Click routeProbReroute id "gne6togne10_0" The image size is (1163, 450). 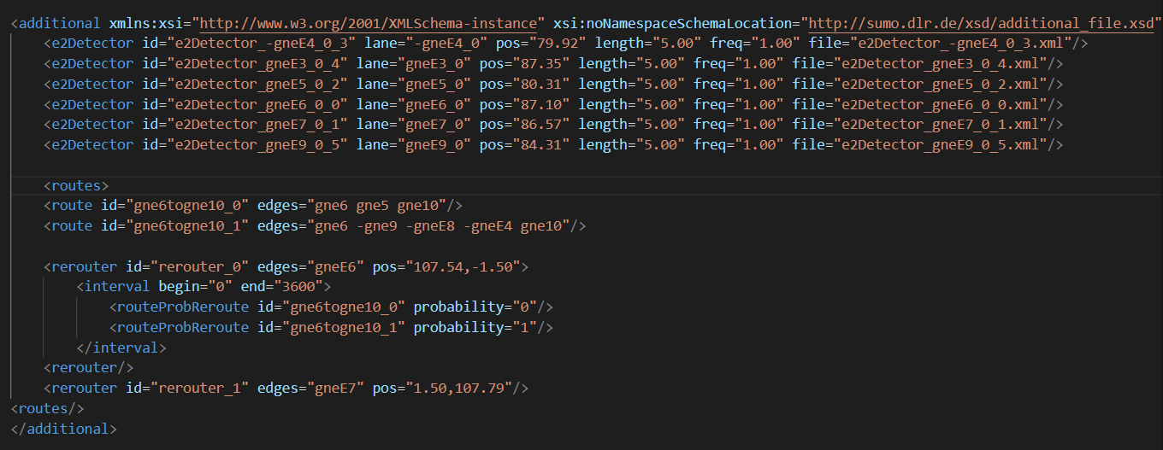pos(344,307)
